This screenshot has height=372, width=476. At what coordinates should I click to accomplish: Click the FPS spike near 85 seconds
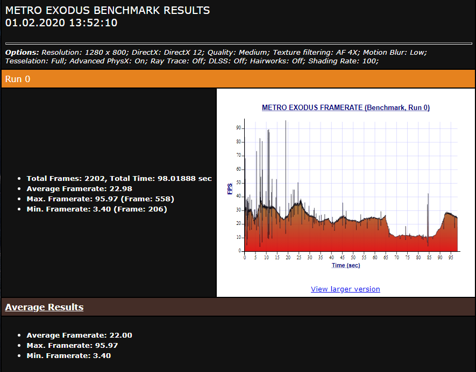pyautogui.click(x=428, y=218)
